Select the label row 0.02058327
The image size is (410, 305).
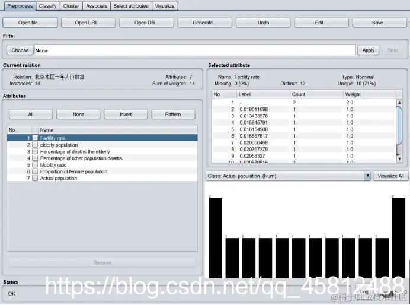point(305,156)
